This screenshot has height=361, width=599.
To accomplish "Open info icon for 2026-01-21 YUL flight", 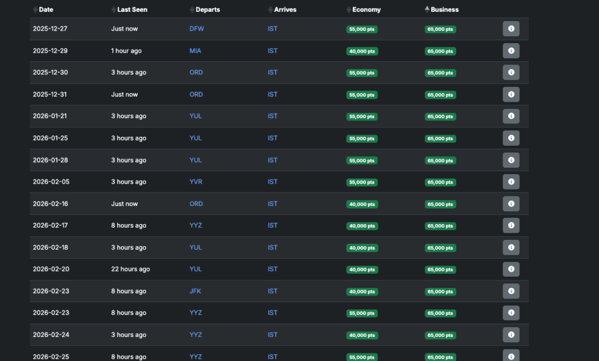I will point(511,116).
